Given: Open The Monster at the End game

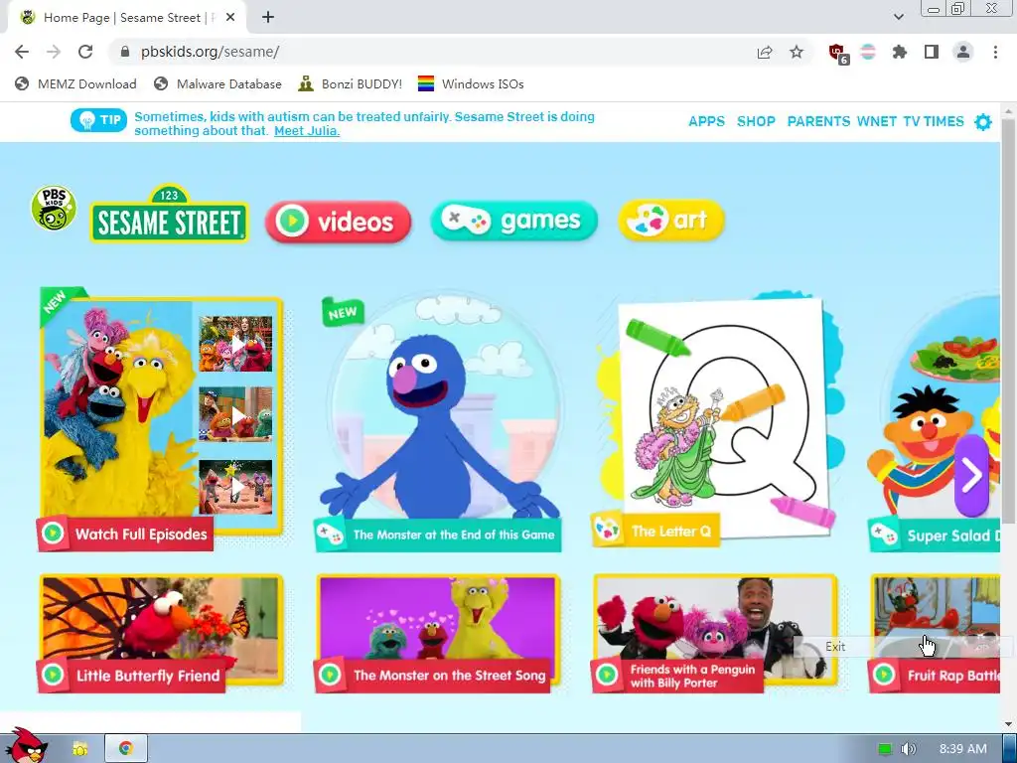Looking at the screenshot, I should [x=438, y=421].
